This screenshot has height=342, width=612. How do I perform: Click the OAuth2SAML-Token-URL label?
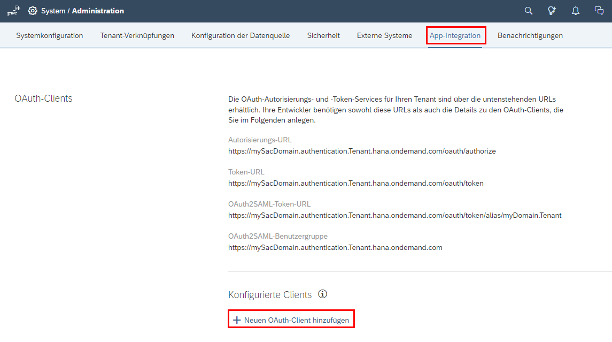(x=269, y=204)
